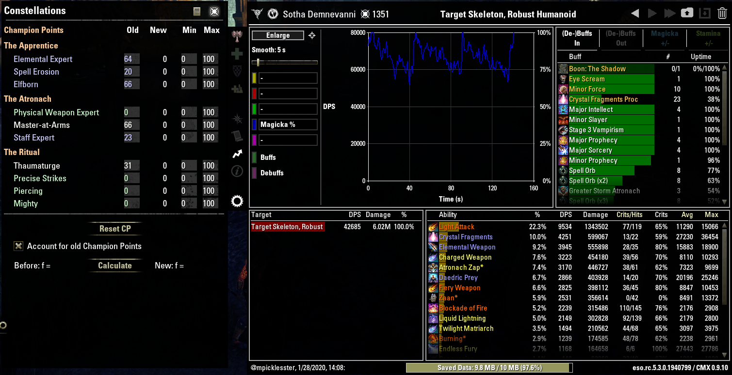This screenshot has width=732, height=375.
Task: Click the Smooth slider handle
Action: [258, 62]
